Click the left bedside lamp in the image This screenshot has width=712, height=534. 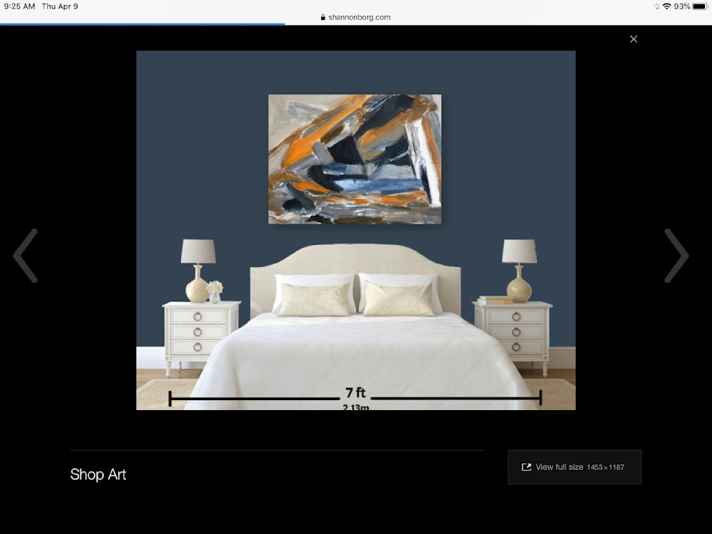click(x=198, y=270)
